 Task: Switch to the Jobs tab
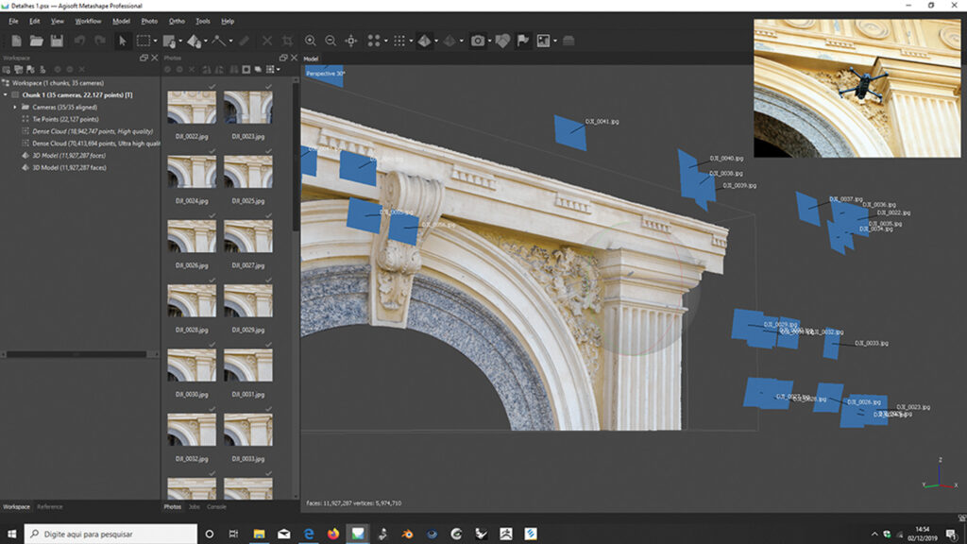(x=195, y=507)
